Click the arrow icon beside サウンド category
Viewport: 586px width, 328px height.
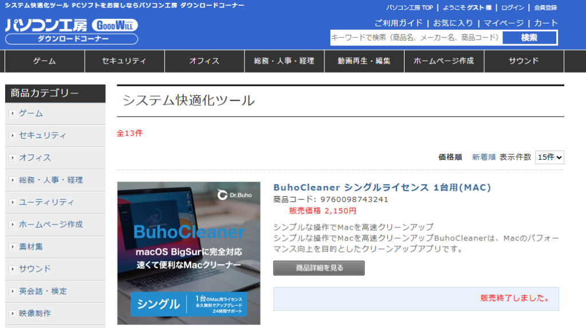coord(13,269)
